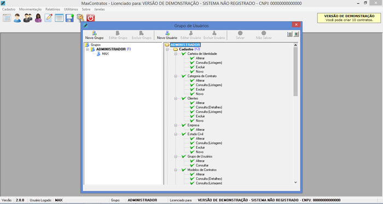
Task: Click the demo version yellow notice
Action: [349, 18]
